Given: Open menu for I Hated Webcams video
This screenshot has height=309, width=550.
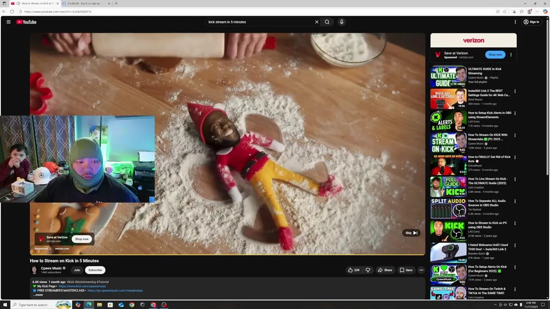Looking at the screenshot, I should [515, 245].
